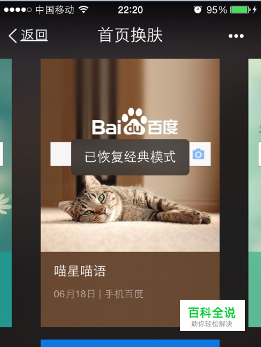This screenshot has width=261, height=347.
Task: Click the Baidu paw logo
Action: tap(135, 121)
